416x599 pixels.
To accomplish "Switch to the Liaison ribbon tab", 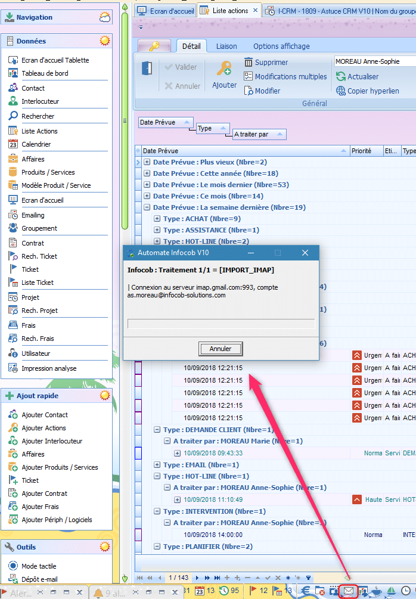I will tap(226, 46).
